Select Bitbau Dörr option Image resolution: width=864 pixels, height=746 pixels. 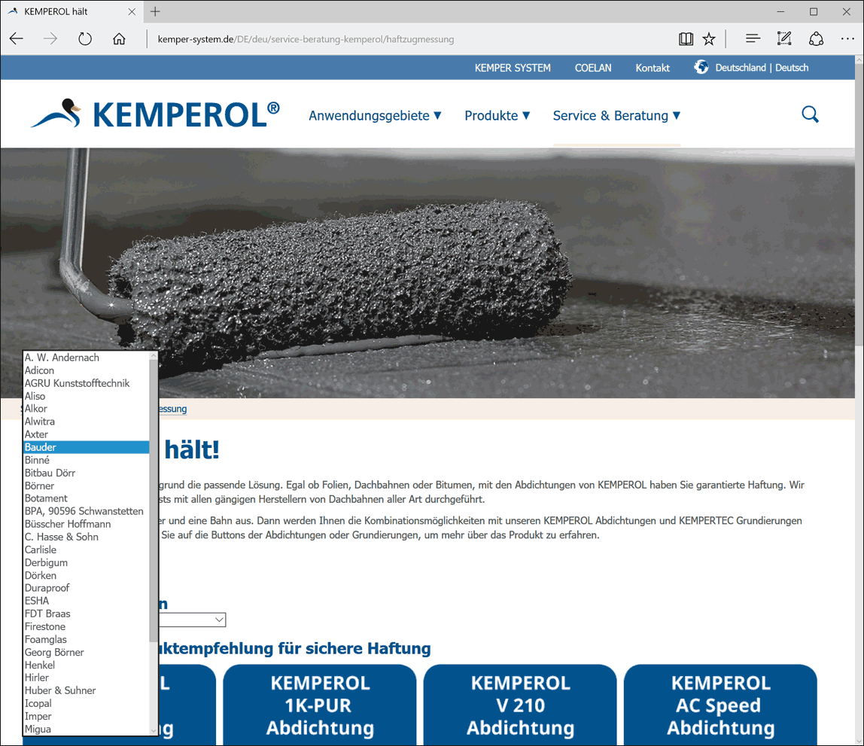[x=87, y=473]
